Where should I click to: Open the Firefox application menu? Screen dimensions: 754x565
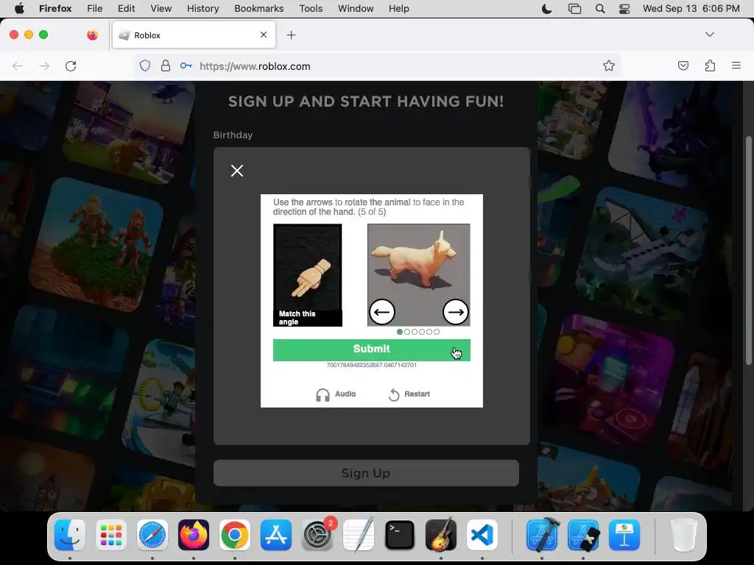pyautogui.click(x=736, y=65)
